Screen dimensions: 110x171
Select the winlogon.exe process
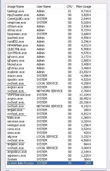[x=50, y=125]
